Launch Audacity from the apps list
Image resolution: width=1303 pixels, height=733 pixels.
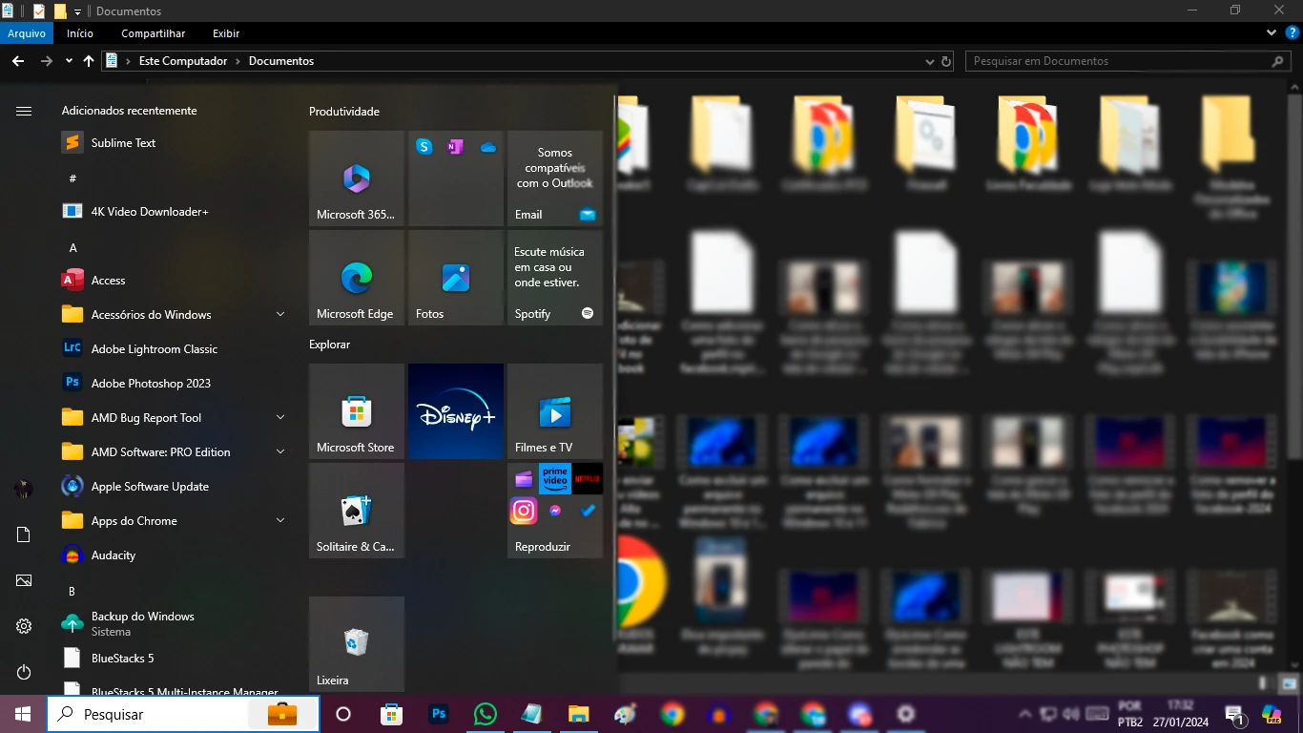[113, 555]
